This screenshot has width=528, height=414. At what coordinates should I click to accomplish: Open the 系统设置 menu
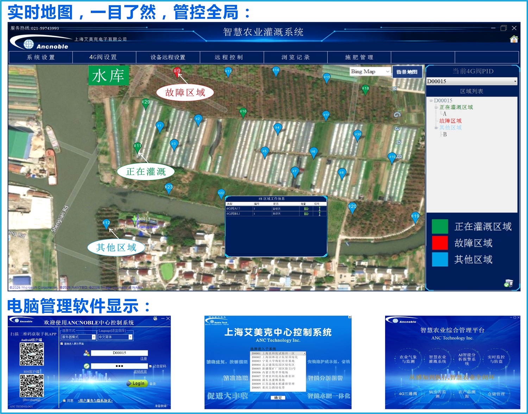pos(41,57)
